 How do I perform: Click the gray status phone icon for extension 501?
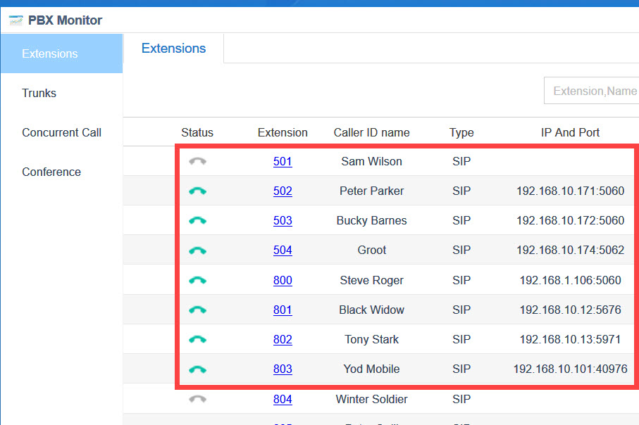(198, 161)
